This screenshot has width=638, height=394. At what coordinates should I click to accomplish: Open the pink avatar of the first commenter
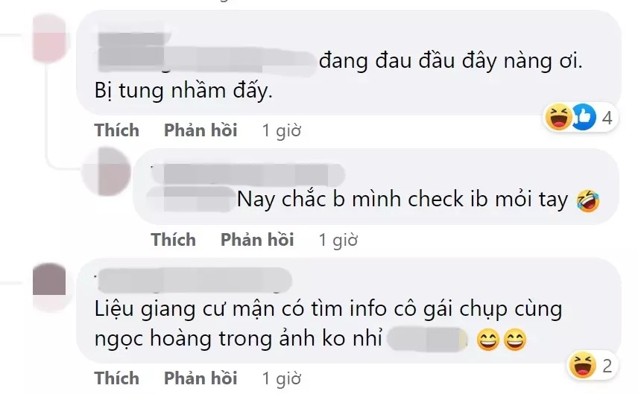click(x=49, y=38)
